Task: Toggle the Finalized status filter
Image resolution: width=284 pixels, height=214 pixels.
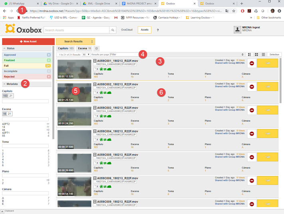Action: click(27, 60)
